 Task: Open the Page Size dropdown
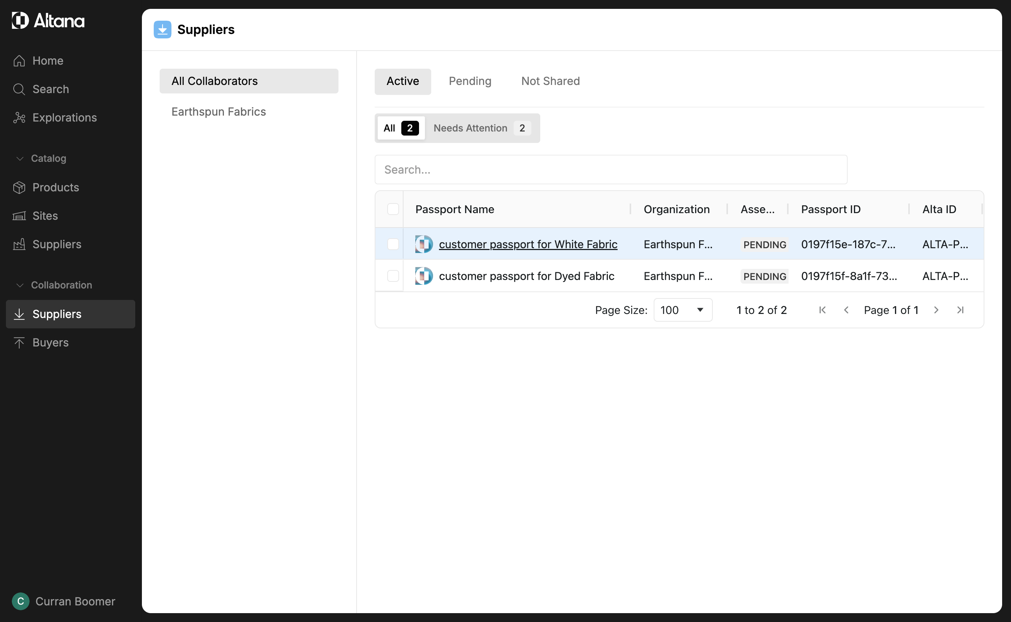[682, 310]
